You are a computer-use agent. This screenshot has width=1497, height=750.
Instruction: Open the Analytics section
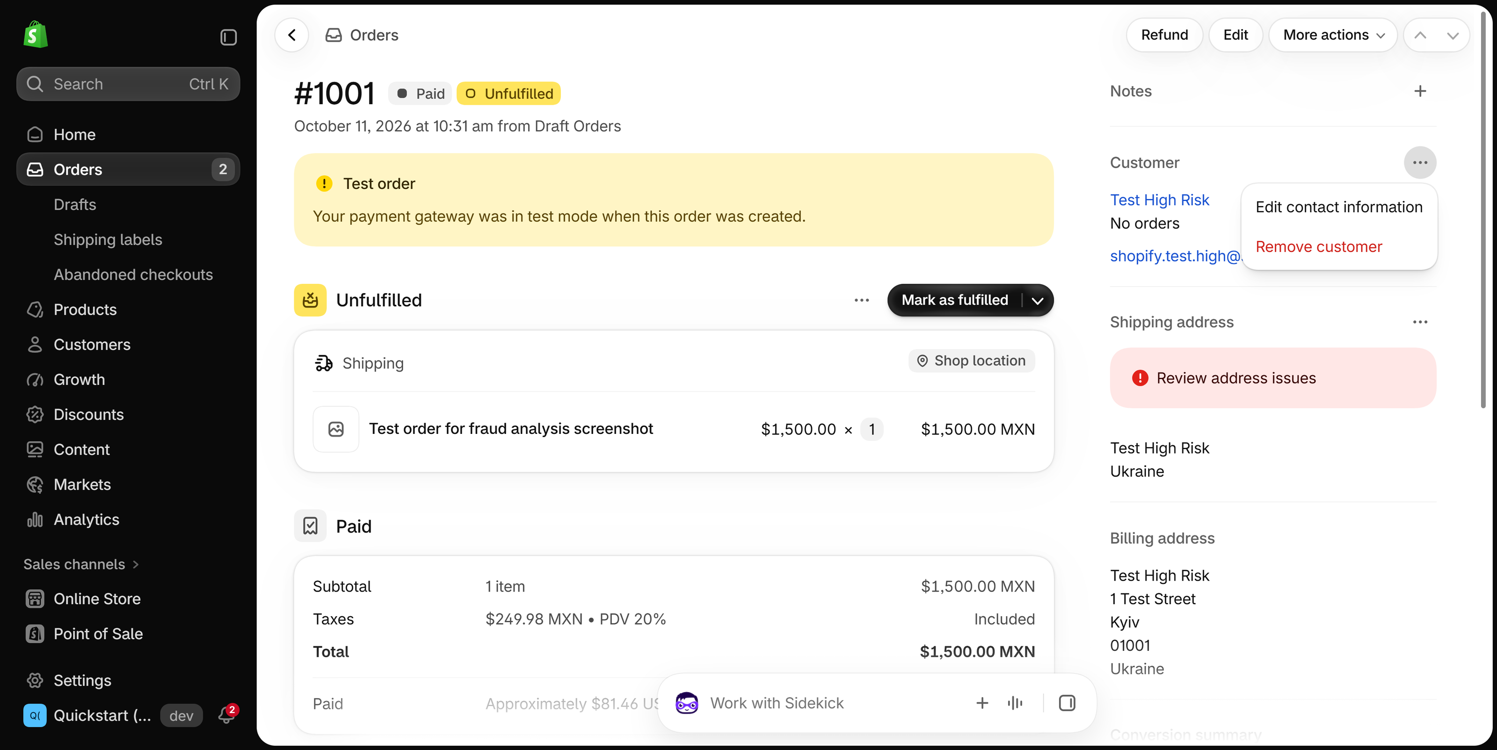128,519
